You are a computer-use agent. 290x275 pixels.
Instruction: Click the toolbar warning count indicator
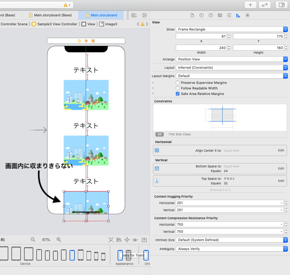click(67, 5)
